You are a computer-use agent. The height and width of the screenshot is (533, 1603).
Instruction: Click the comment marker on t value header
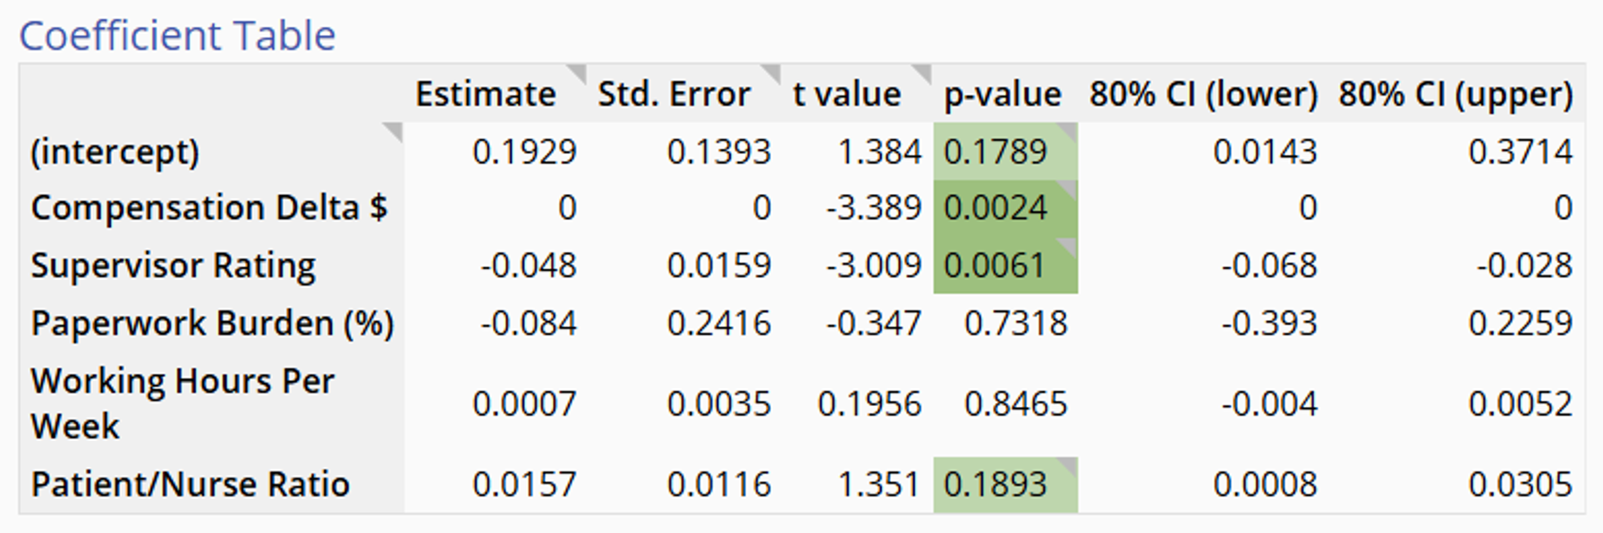921,72
